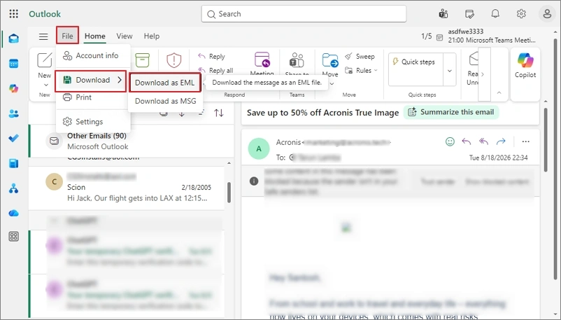Click the sort order arrows icon

point(219,113)
